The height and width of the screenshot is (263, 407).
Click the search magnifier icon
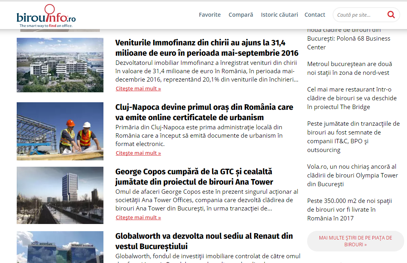pyautogui.click(x=391, y=14)
